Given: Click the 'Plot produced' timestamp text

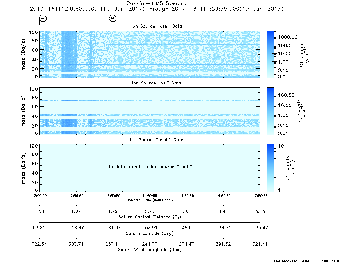Looking at the screenshot, I should tap(306, 261).
